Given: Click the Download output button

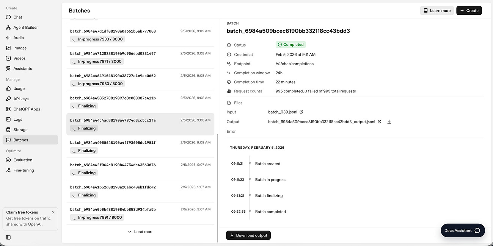Looking at the screenshot, I should coord(248,235).
